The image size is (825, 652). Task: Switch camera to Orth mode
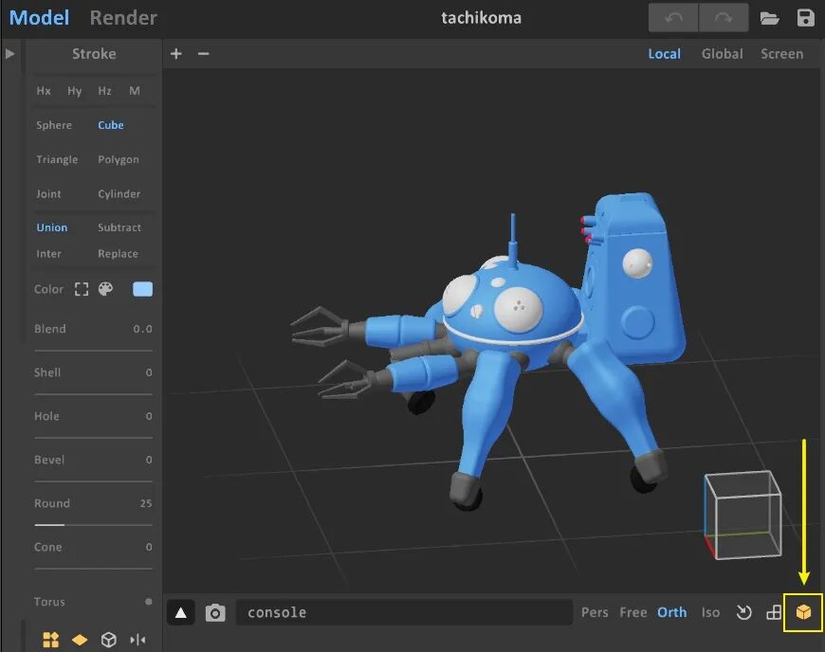(x=672, y=612)
